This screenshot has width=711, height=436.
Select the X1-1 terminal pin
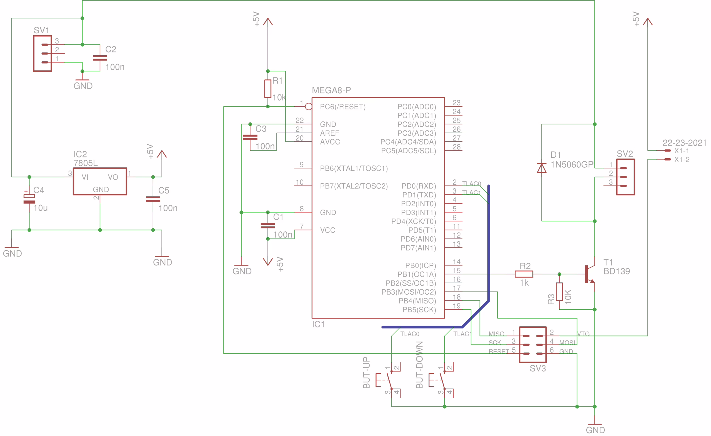(x=667, y=150)
